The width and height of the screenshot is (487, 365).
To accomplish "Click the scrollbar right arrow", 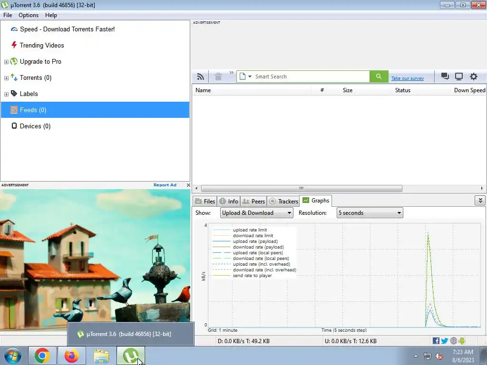I will pyautogui.click(x=482, y=188).
